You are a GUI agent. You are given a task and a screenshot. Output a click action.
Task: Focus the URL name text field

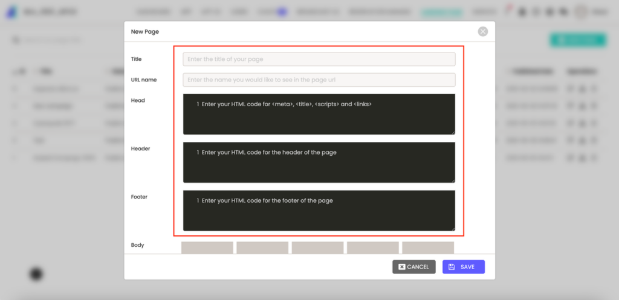(x=319, y=80)
